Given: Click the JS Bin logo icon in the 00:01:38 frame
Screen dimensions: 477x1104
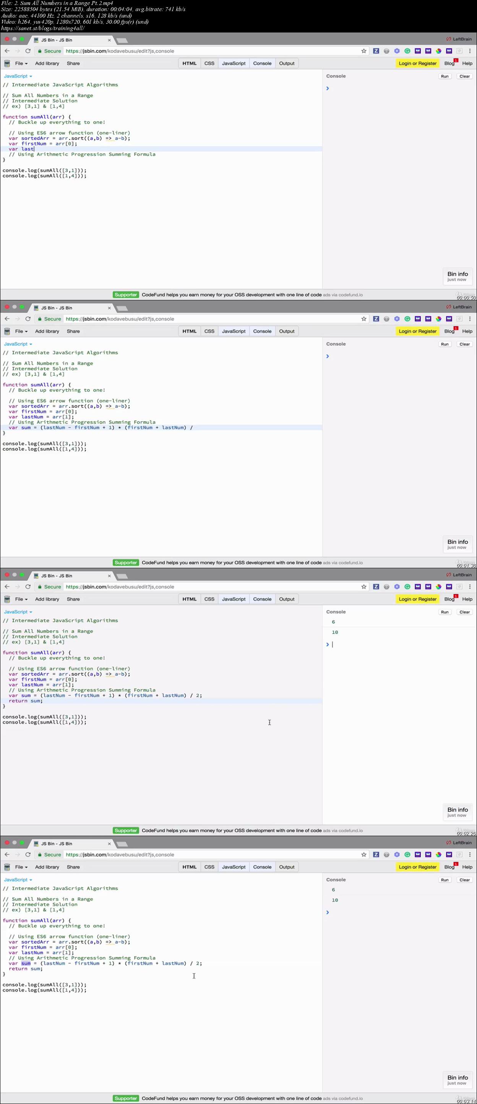Looking at the screenshot, I should [x=7, y=331].
